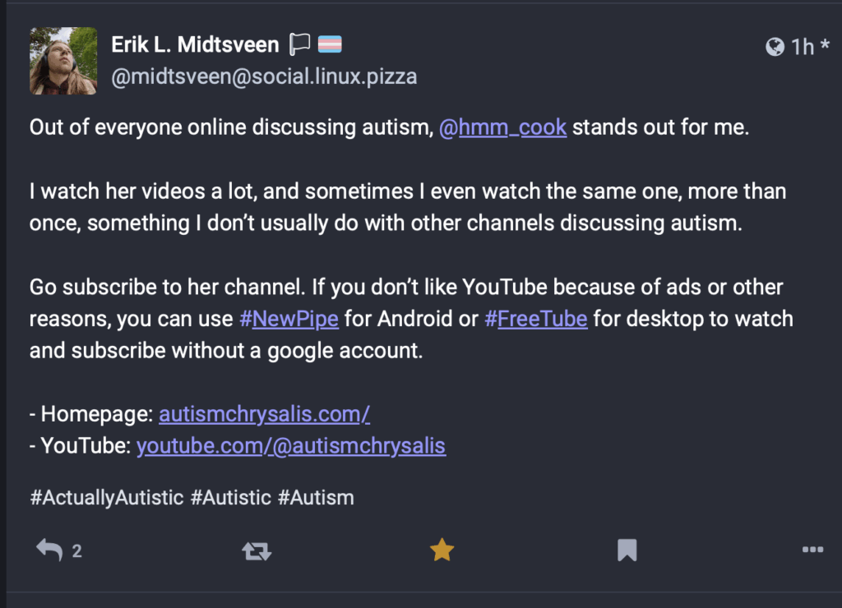Remove the bookmark from this post

627,550
